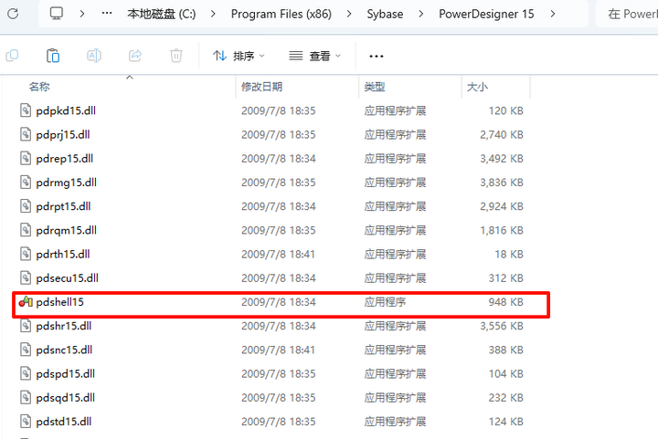This screenshot has width=658, height=439.
Task: Sort by 名称 column header
Action: click(39, 87)
